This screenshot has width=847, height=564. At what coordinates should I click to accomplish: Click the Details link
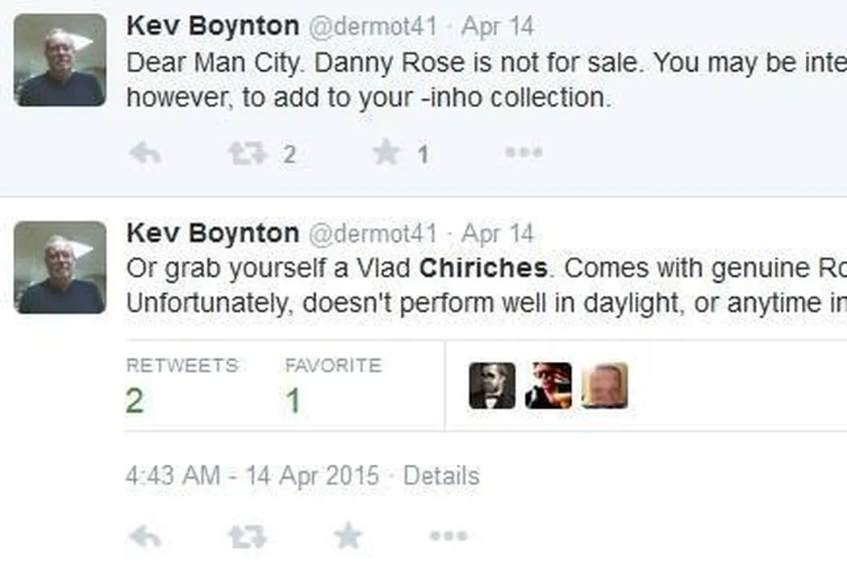(441, 475)
